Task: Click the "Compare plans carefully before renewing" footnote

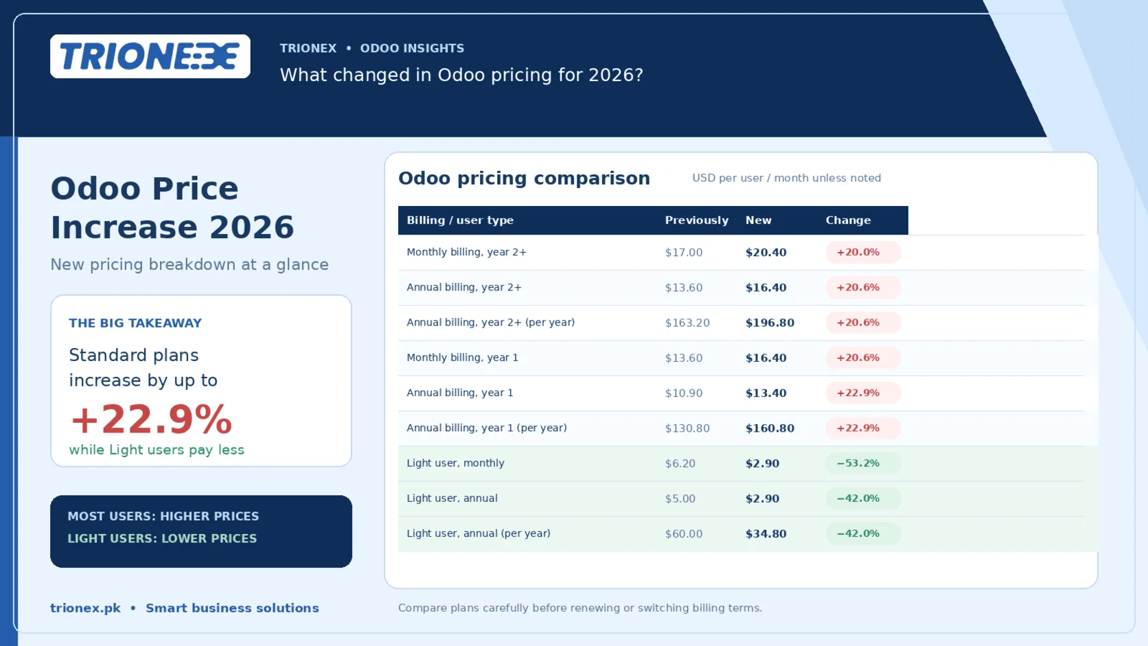Action: coord(579,608)
